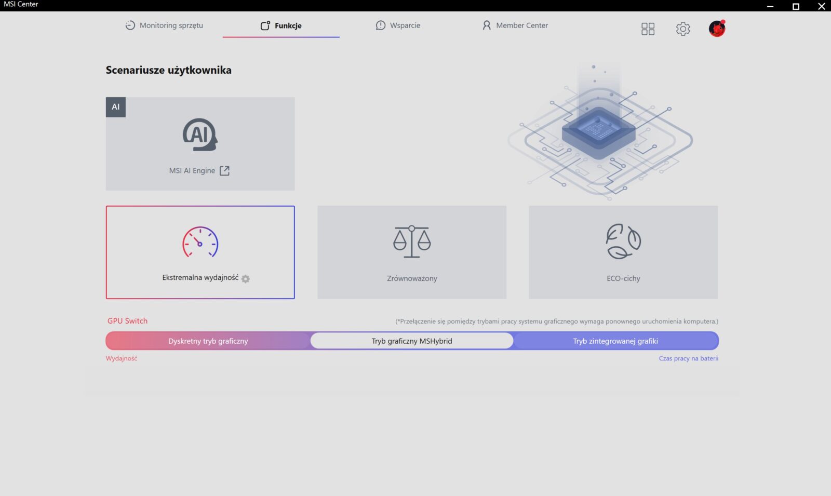Maximize the MSI Center window
The width and height of the screenshot is (831, 496).
coord(796,6)
